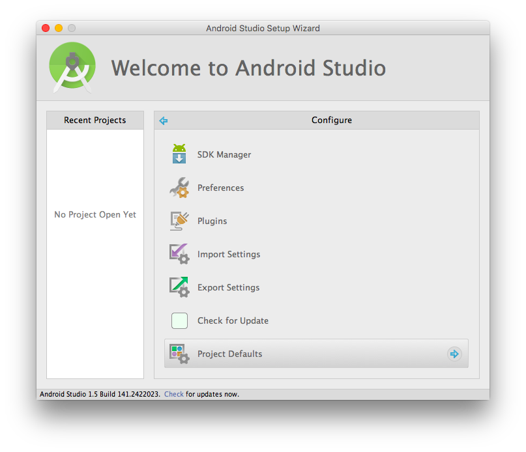
Task: Click the No Project Open Yet text
Action: tap(95, 214)
